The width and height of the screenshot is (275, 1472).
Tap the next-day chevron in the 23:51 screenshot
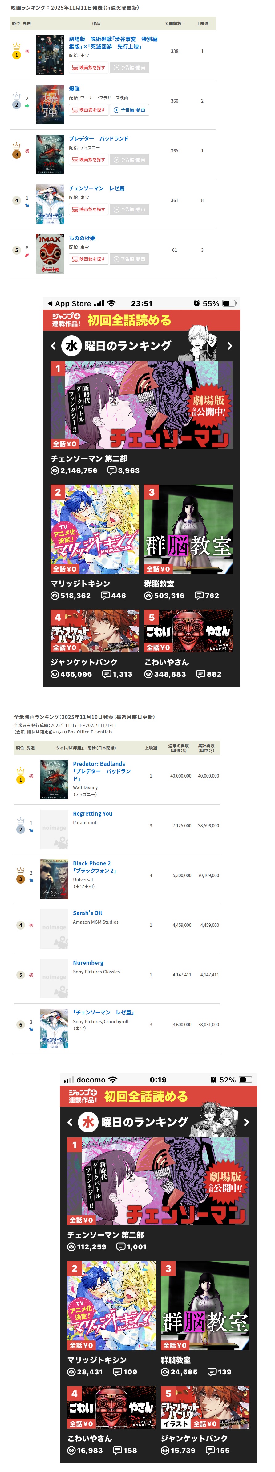tap(229, 346)
